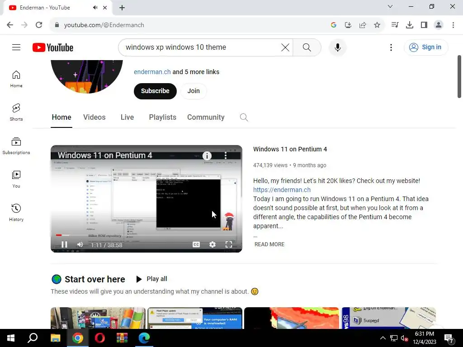Viewport: 463px width, 347px height.
Task: Toggle closed captions on the video
Action: click(x=196, y=244)
